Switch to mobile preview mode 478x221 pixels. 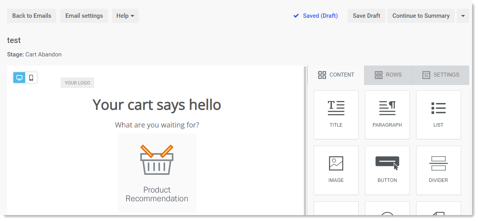point(31,78)
